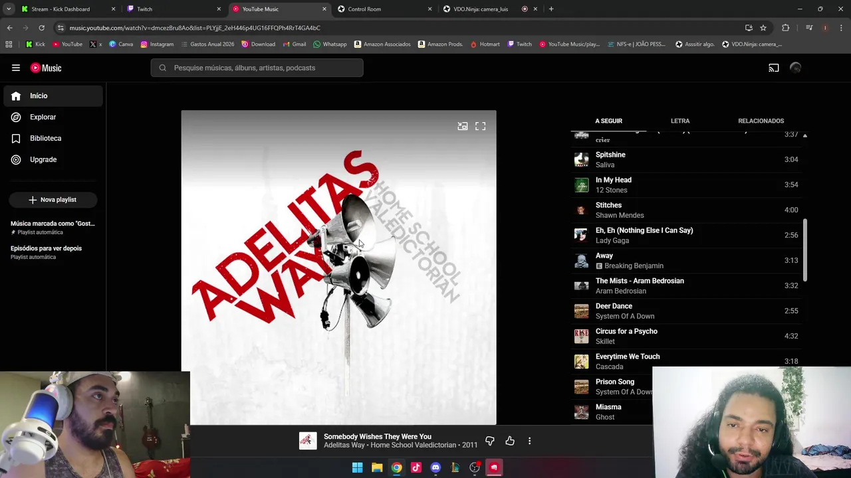Screen dimensions: 851x478
Task: Open OBS Studio from the taskbar
Action: coord(475,467)
